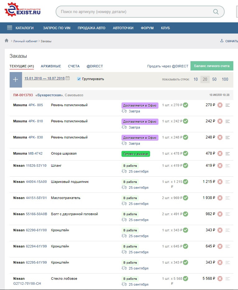Screen dimensions: 238x290
Task: Cancel the Стекло лобовое order item
Action: pos(220,279)
